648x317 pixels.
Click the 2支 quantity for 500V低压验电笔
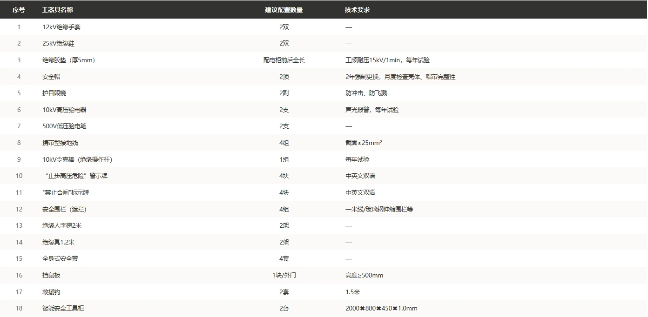(284, 126)
